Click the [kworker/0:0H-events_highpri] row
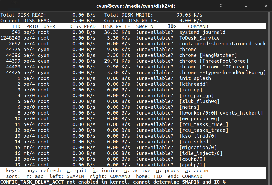This screenshot has height=185, width=272. click(133, 113)
